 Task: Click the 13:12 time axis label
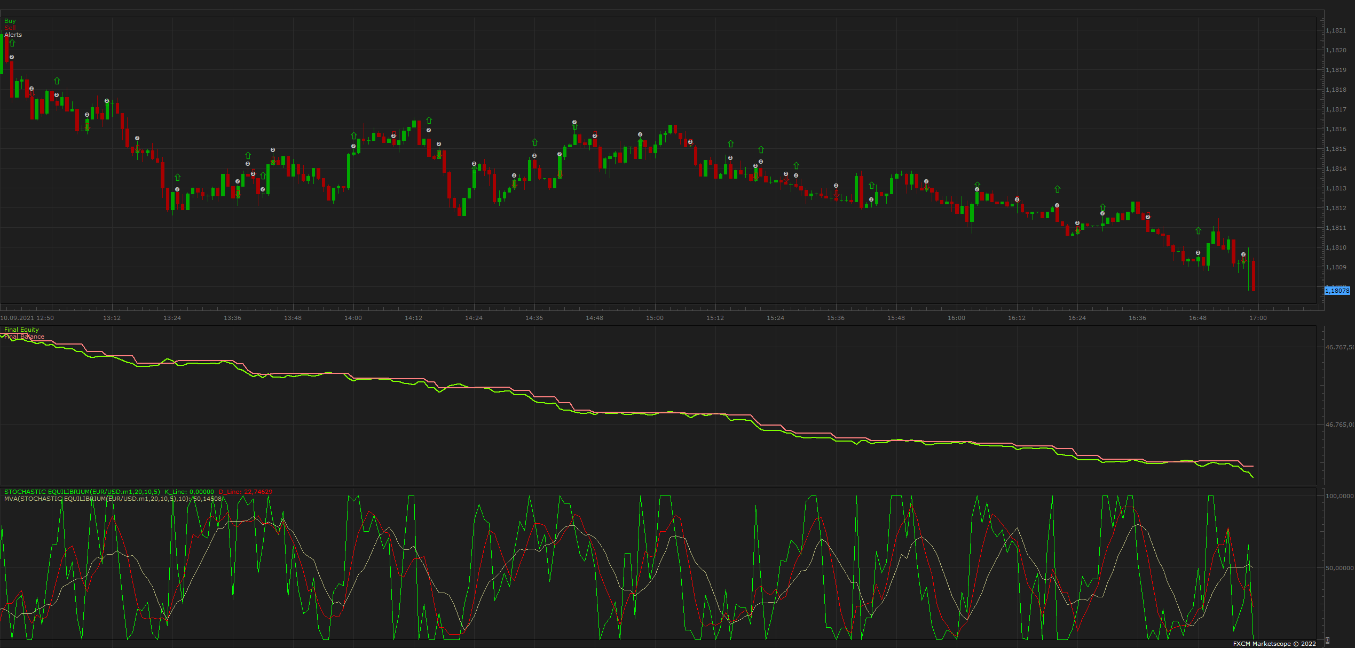coord(112,318)
